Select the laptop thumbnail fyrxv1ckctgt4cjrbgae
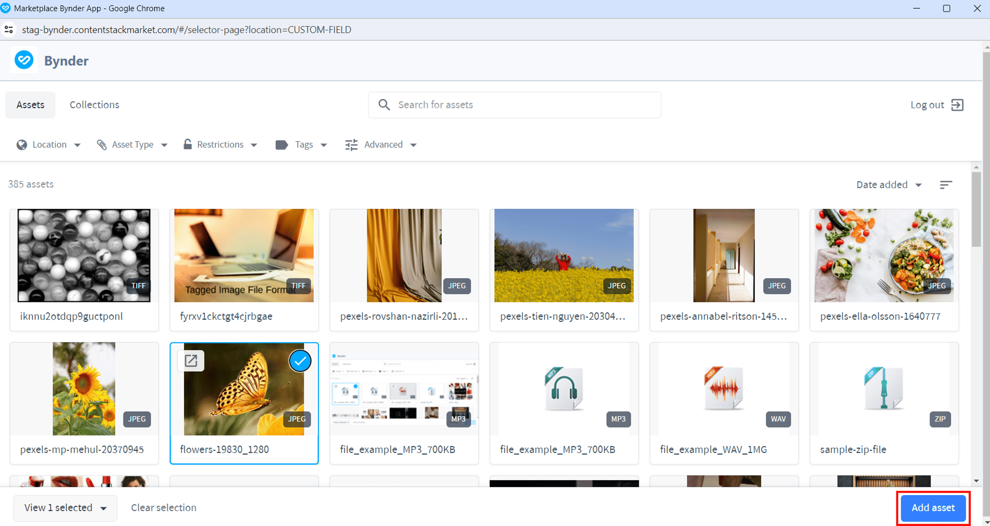 pyautogui.click(x=244, y=255)
